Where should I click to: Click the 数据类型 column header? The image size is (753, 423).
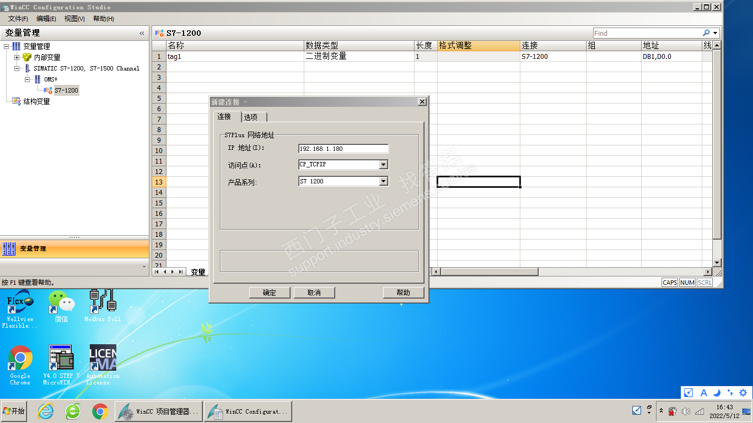[359, 46]
